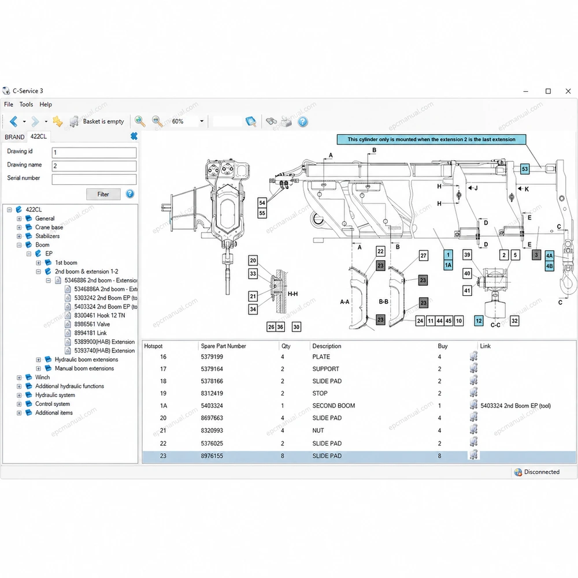The height and width of the screenshot is (578, 578).
Task: Add SUPPORT 5379164 to basket via cart icon
Action: [x=474, y=369]
